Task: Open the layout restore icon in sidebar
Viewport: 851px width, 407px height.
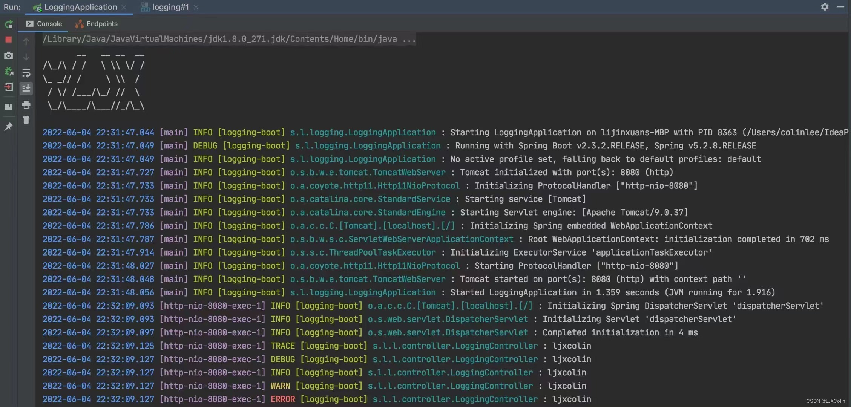Action: 9,107
